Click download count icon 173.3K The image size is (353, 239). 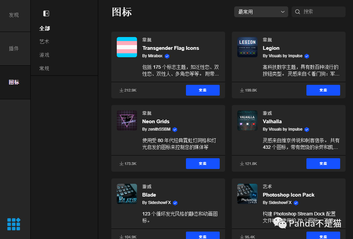[121, 164]
